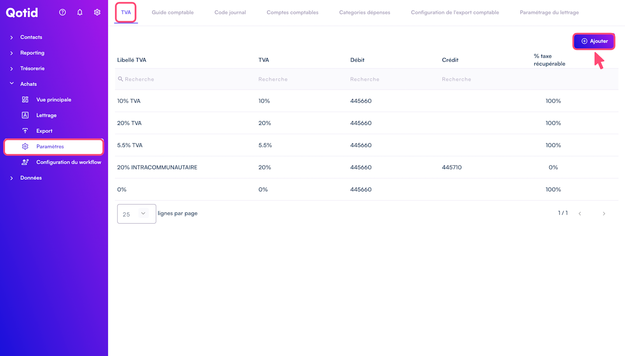Go to Paramétrage du lettrage tab
This screenshot has height=356, width=625.
[549, 13]
